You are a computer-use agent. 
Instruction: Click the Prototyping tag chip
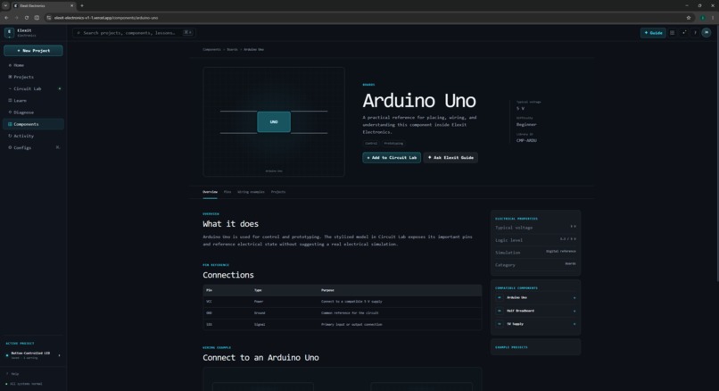(x=394, y=144)
